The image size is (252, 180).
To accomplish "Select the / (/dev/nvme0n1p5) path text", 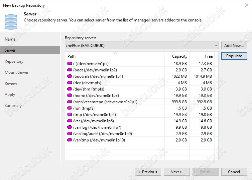I will [91, 64].
